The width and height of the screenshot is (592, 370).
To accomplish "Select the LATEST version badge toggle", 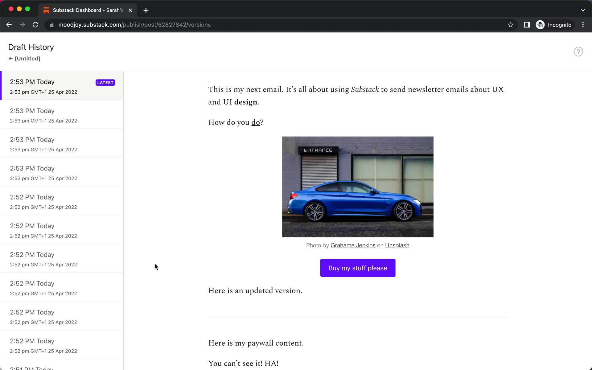I will [105, 82].
